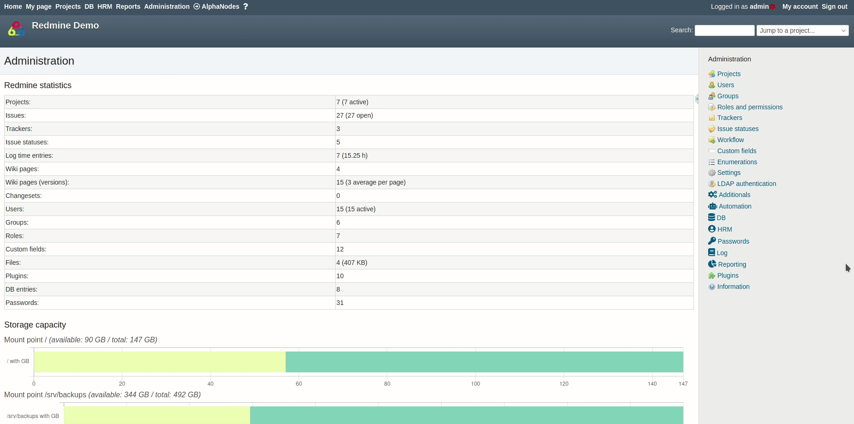This screenshot has height=424, width=854.
Task: Click the Log book icon in sidebar
Action: [711, 252]
